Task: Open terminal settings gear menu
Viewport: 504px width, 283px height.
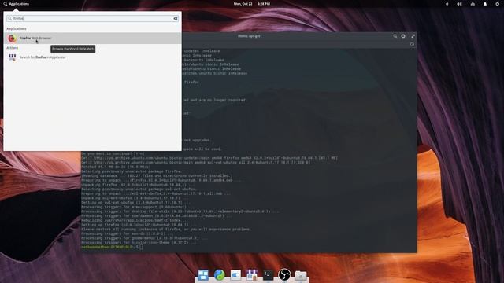Action: [x=403, y=36]
